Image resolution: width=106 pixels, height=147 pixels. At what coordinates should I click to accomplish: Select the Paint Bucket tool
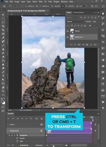[x=3, y=60]
